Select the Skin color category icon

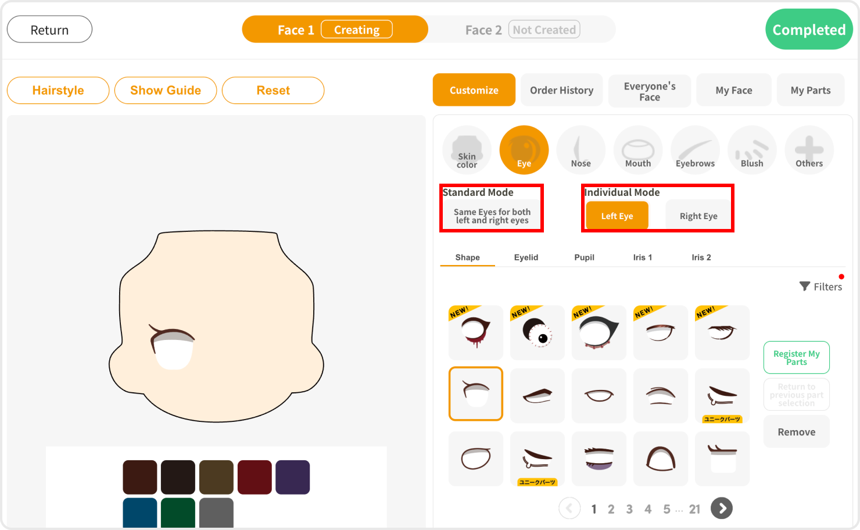(467, 150)
